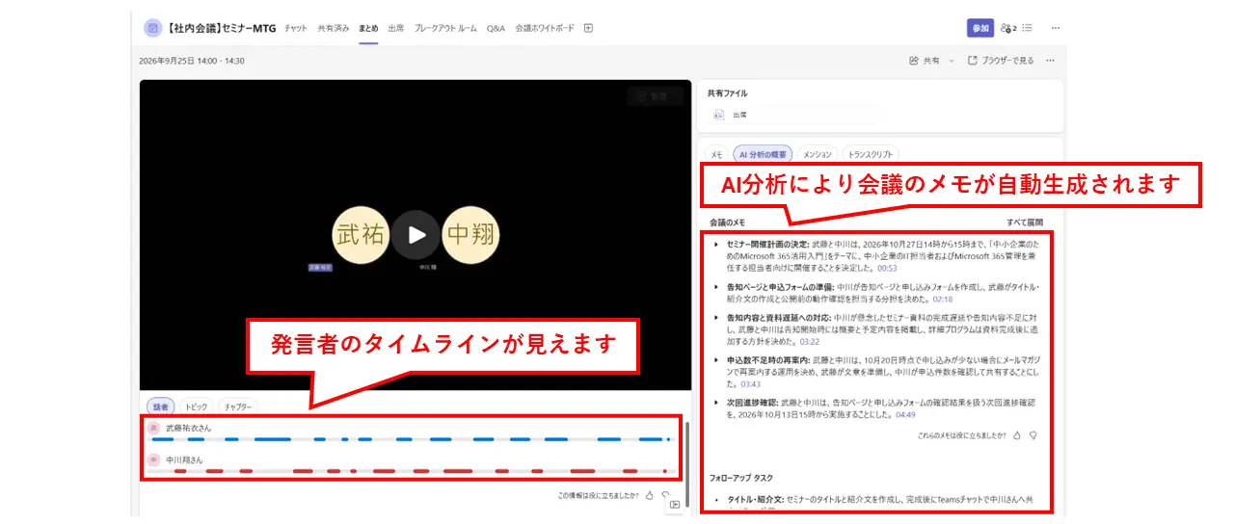Viewport: 1234px width, 524px height.
Task: Open the ブレークアウト ルーム tab
Action: [x=445, y=28]
